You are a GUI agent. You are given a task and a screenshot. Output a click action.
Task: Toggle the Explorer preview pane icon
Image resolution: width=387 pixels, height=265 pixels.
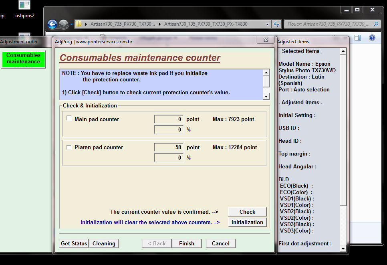[358, 38]
